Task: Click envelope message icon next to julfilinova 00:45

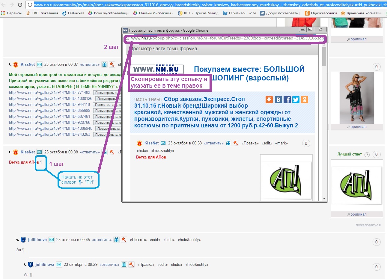Action: coord(52,240)
